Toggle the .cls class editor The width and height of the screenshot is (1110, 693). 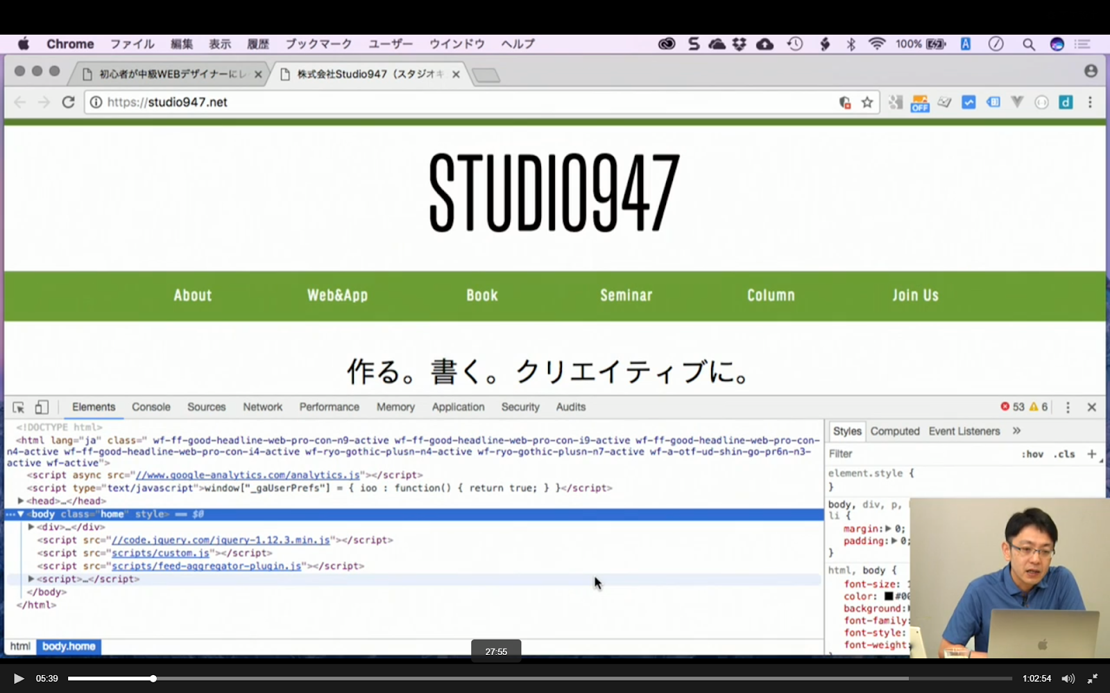1064,454
